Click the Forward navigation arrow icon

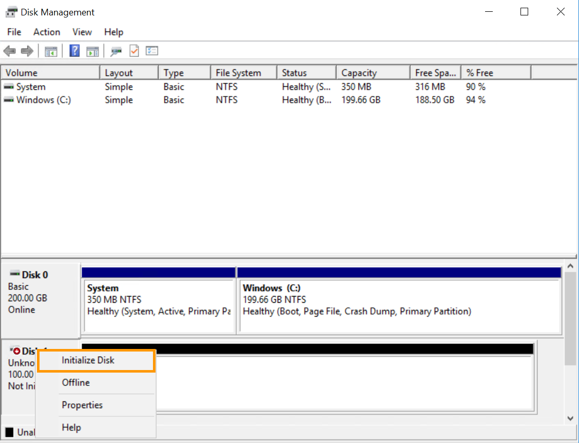click(27, 50)
